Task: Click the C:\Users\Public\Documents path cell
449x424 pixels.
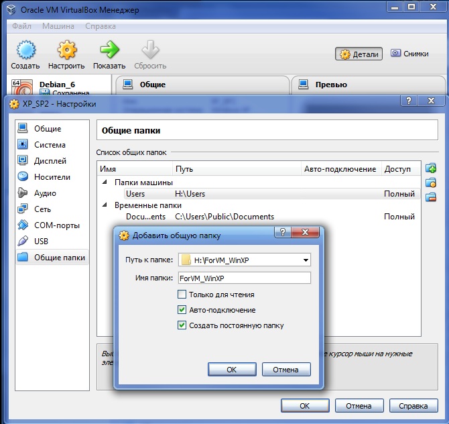Action: coord(224,217)
